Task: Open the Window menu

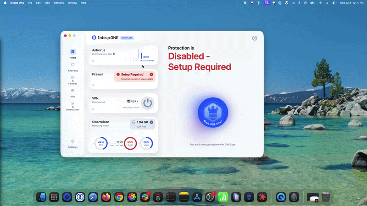Action: point(72,3)
